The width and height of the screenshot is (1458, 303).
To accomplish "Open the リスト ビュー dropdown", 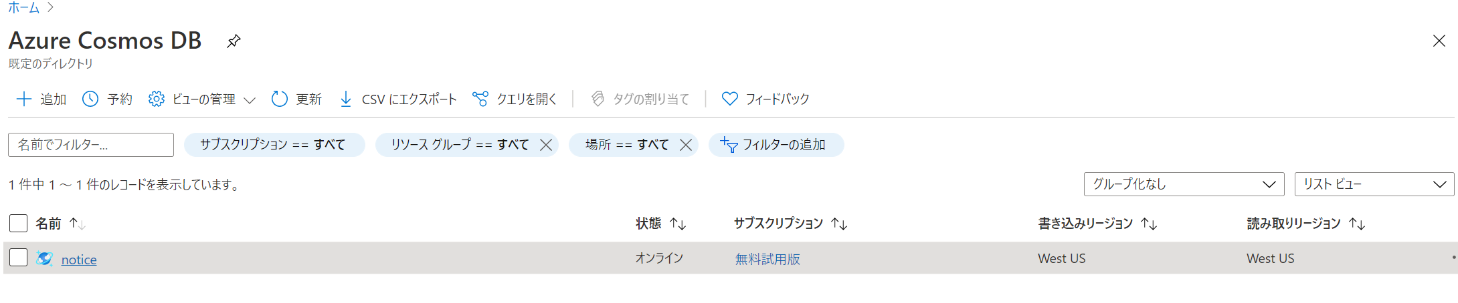I will tap(1374, 184).
